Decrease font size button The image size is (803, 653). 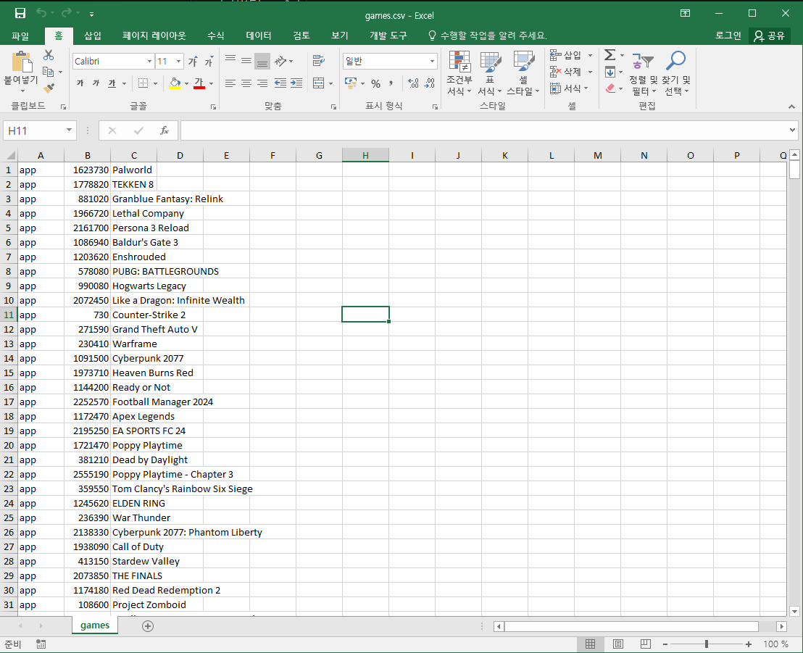pyautogui.click(x=209, y=62)
